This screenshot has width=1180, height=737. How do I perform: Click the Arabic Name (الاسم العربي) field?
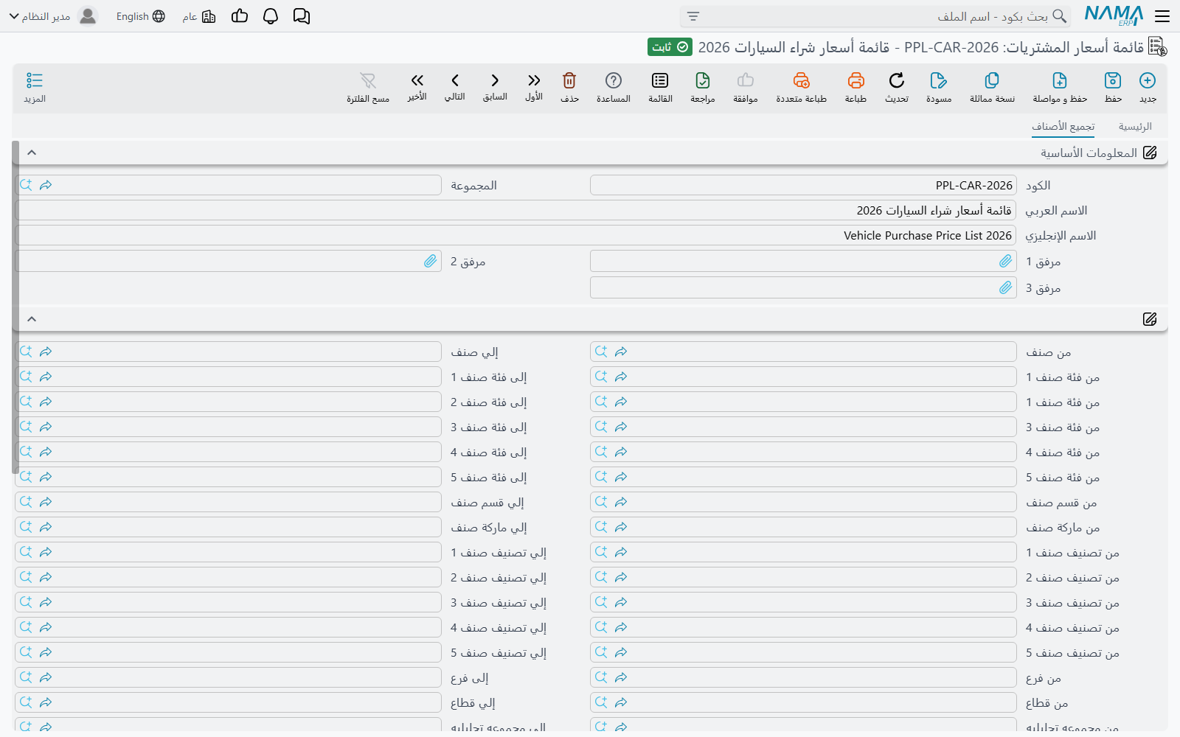[516, 210]
